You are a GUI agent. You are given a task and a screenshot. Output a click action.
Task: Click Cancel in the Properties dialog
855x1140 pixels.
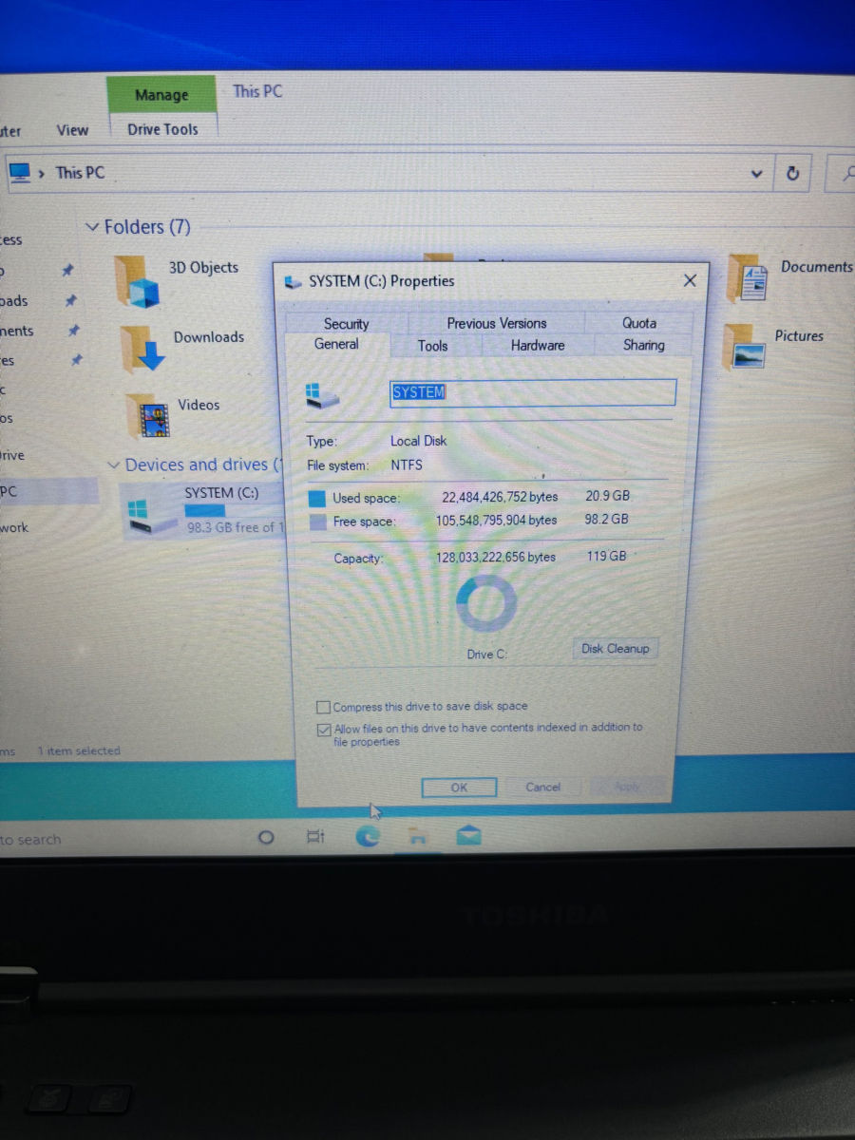tap(543, 787)
